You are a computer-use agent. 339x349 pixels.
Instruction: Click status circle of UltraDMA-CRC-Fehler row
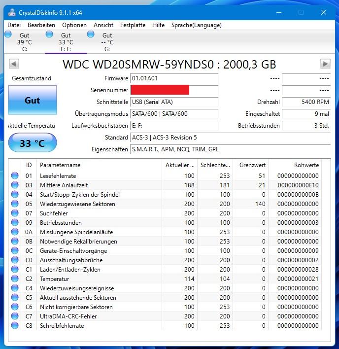click(15, 316)
